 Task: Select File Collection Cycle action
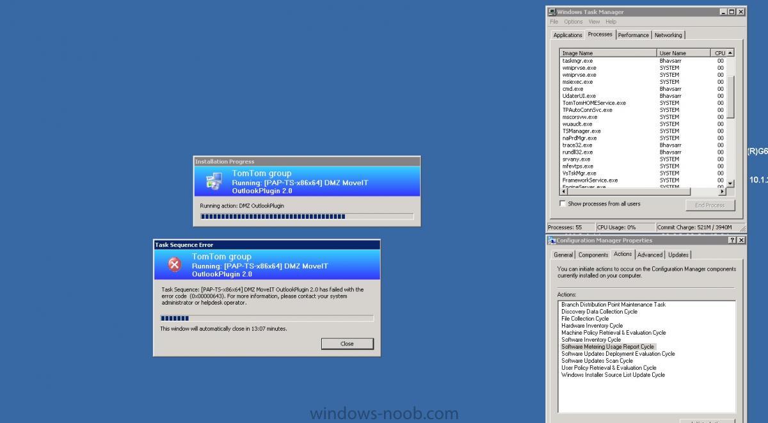click(585, 319)
